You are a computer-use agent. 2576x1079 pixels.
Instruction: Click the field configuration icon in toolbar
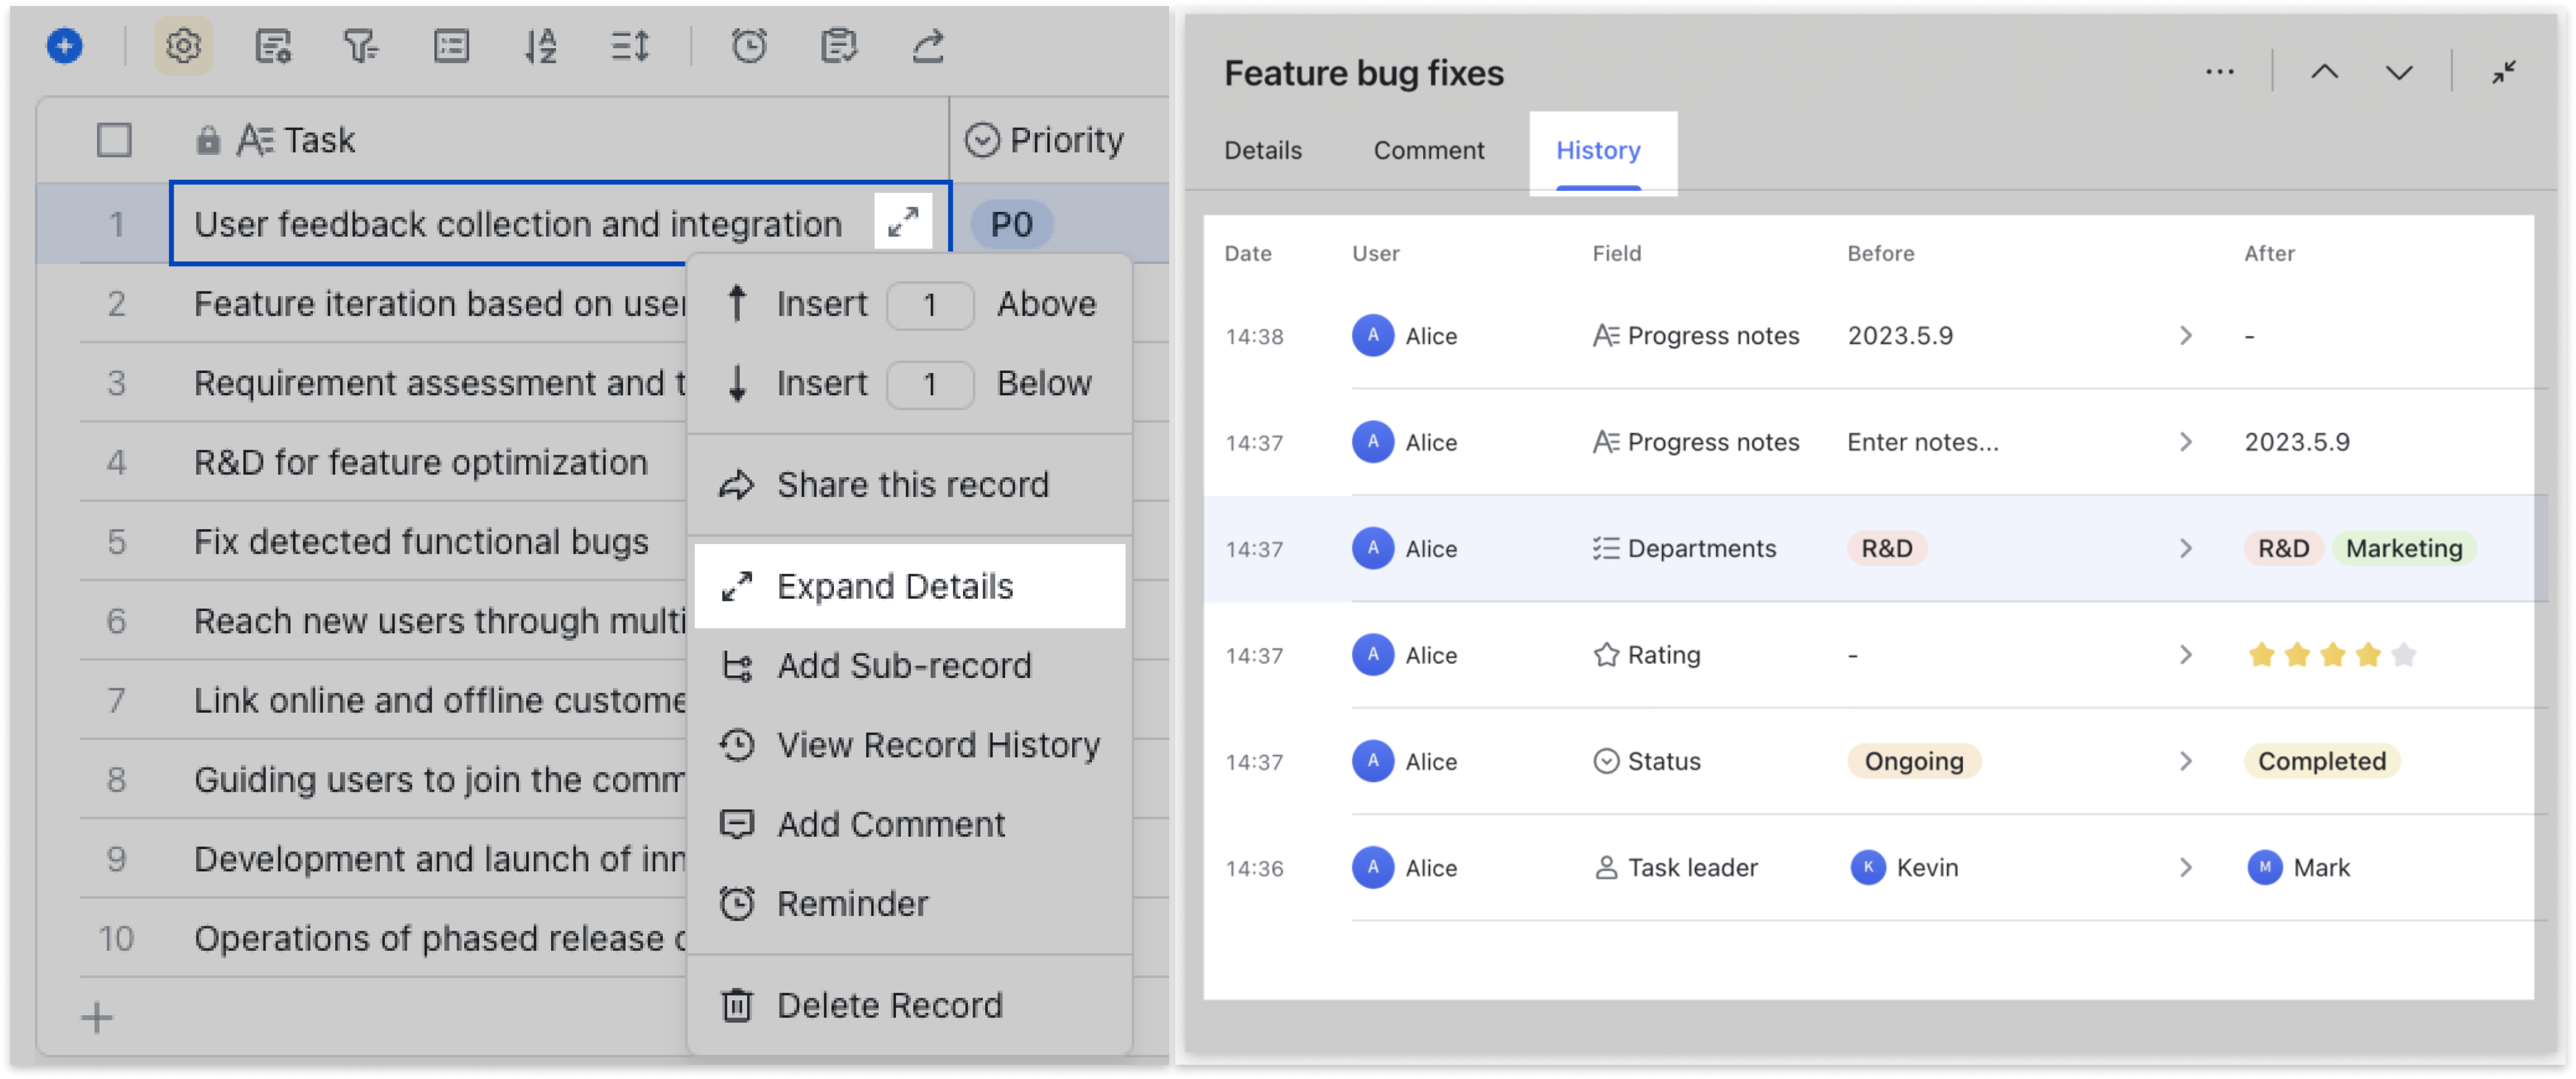[273, 46]
